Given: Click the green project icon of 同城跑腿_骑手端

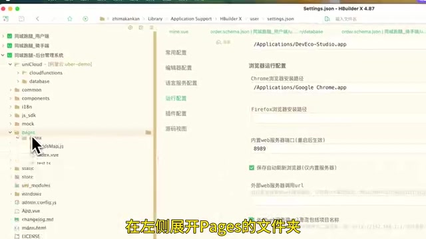Looking at the screenshot, I should click(10, 46).
